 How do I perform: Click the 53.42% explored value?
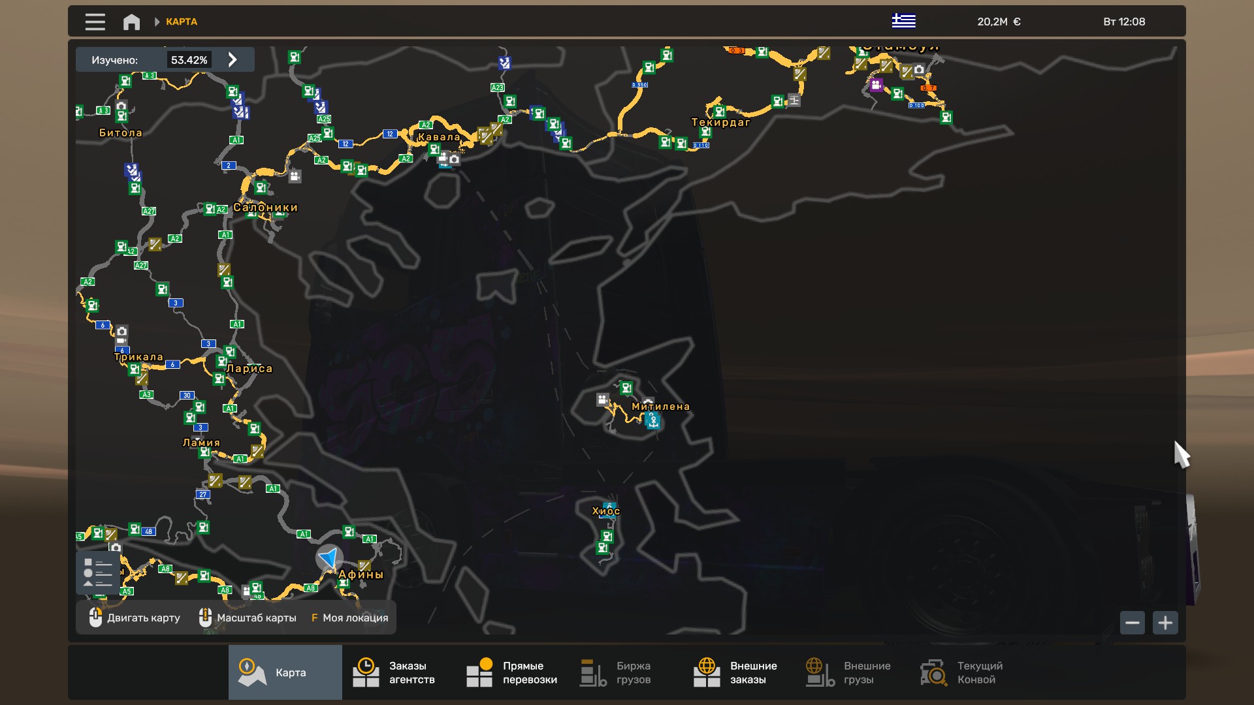(189, 60)
